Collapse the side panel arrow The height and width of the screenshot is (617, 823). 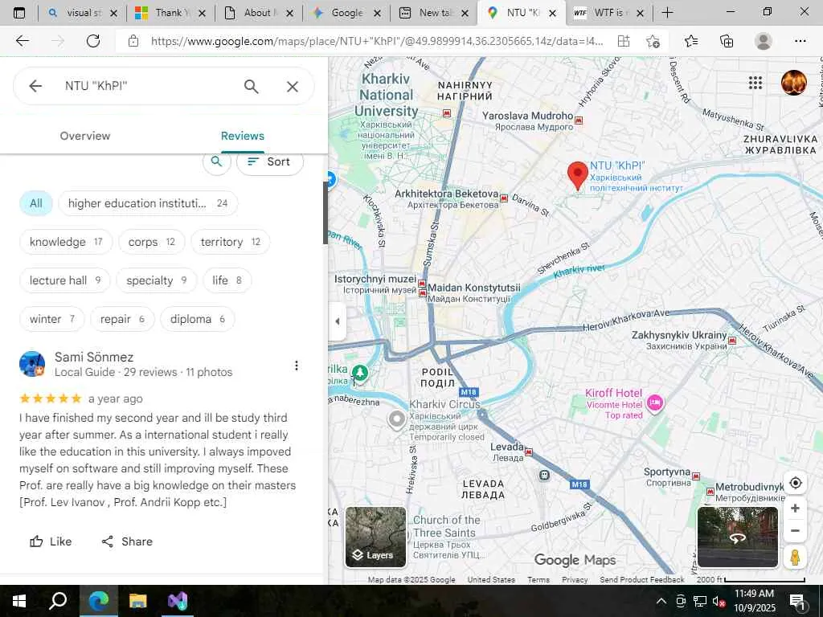tap(337, 321)
